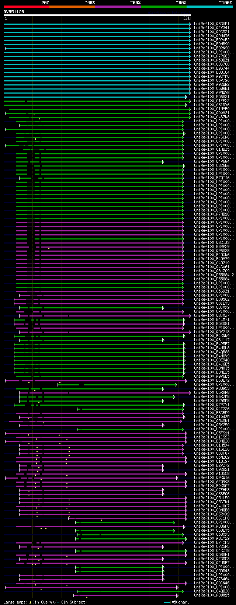Image resolution: width=236 pixels, height=605 pixels.
Task: Click UniRef100_B9RNS0 hit label
Action: click(212, 48)
